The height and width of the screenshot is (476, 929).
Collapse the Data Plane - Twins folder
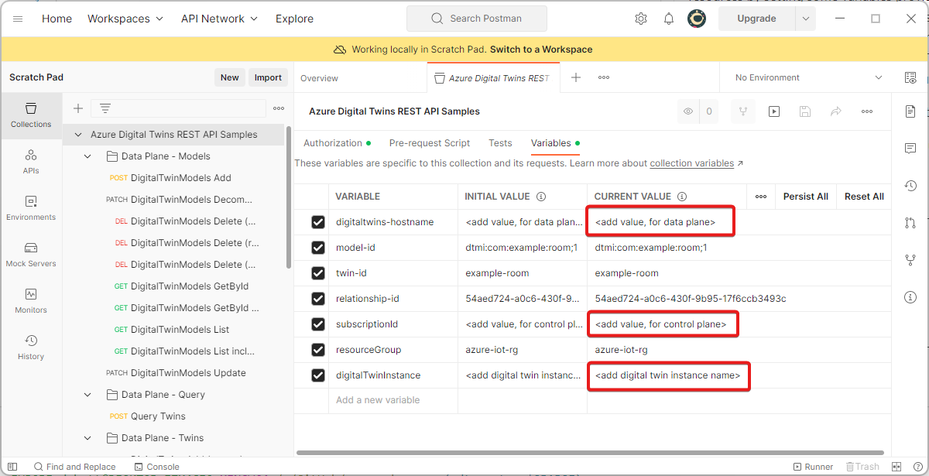pyautogui.click(x=87, y=438)
